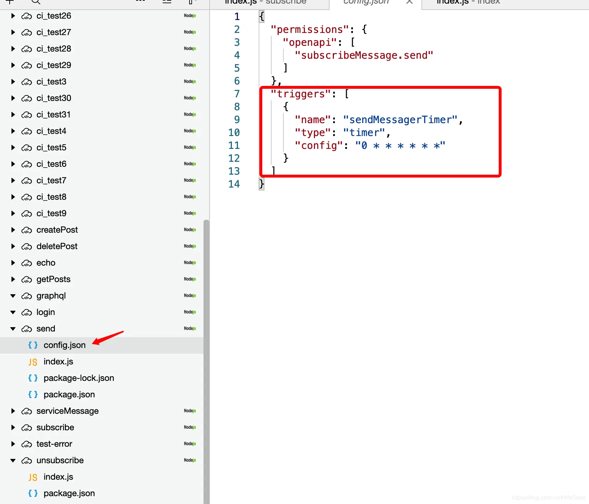Click the ci_test30 cloud icon
The width and height of the screenshot is (589, 504).
tap(27, 98)
